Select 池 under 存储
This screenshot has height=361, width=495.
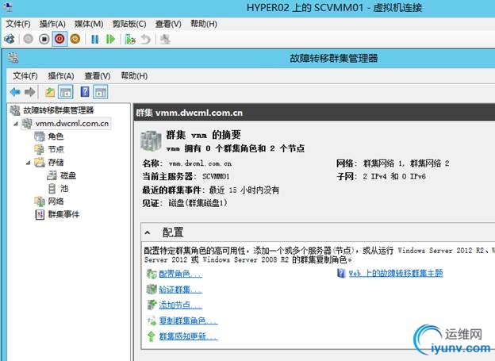64,189
